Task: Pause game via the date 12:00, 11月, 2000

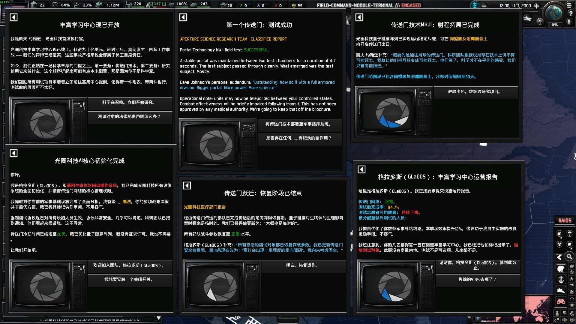Action: (515, 6)
